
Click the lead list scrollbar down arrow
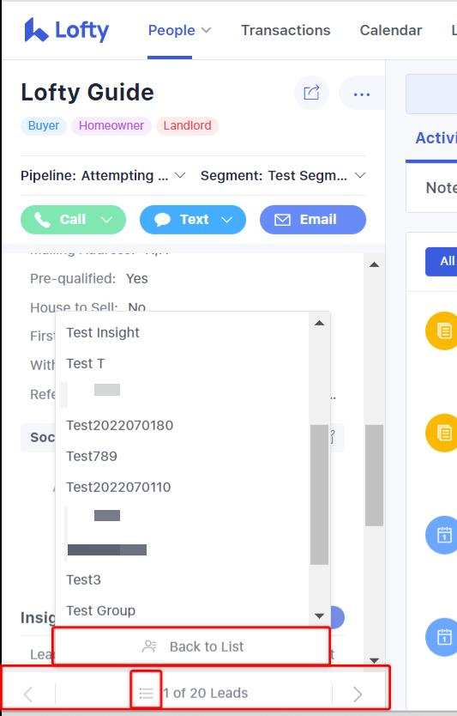pos(319,616)
